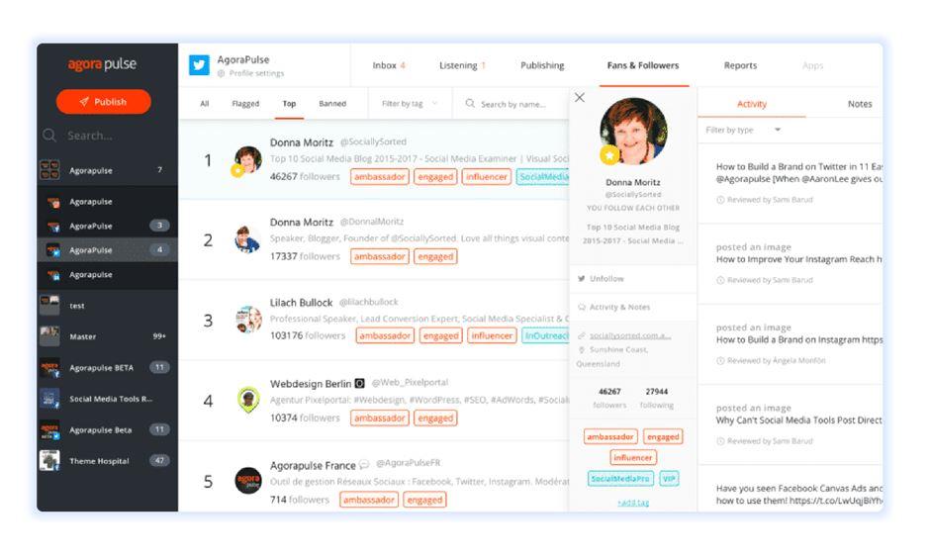Click the Agorapulse France avatar icon
This screenshot has width=930, height=558.
(x=248, y=480)
